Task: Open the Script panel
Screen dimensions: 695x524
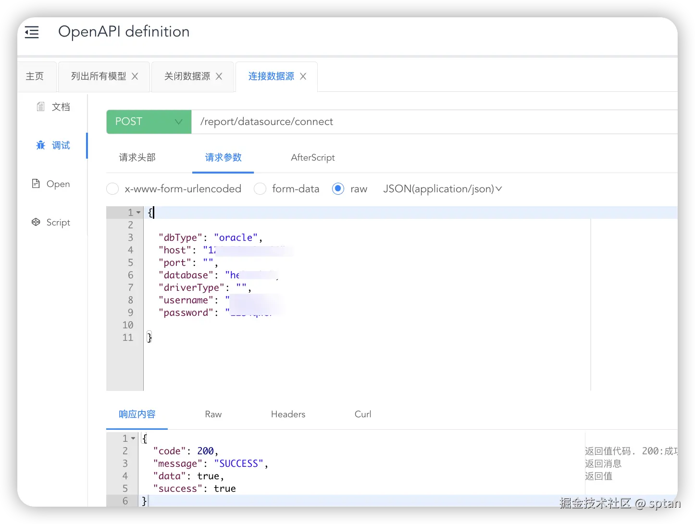Action: coord(51,222)
